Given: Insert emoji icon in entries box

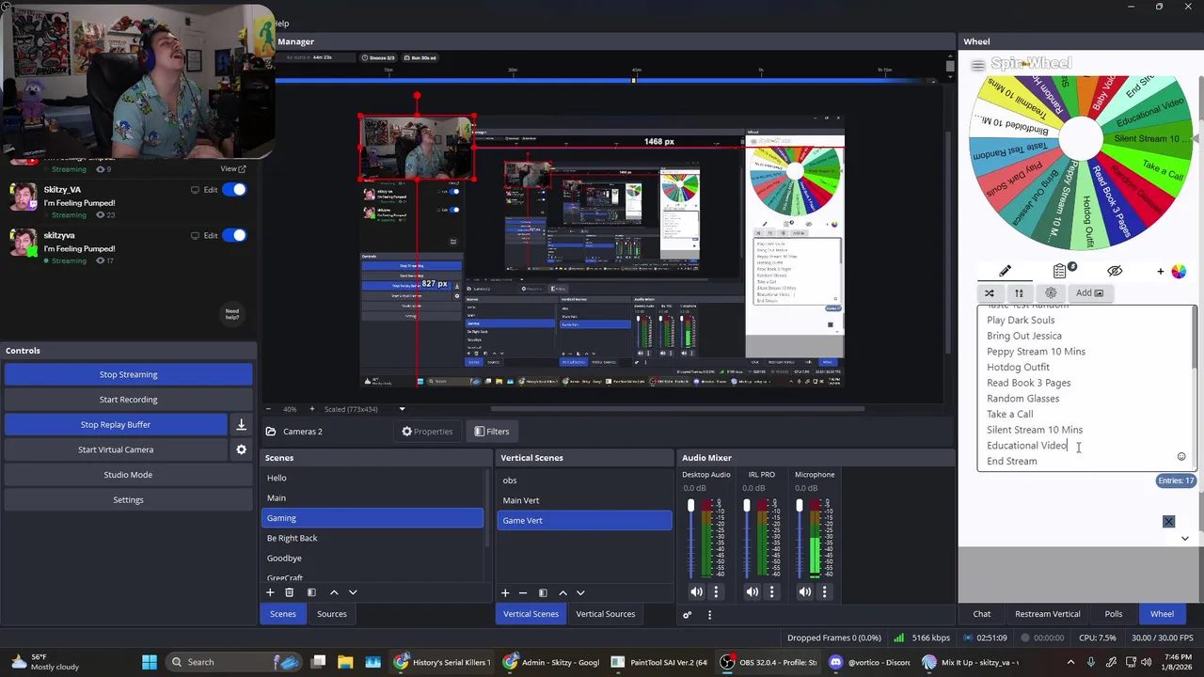Looking at the screenshot, I should [1181, 457].
